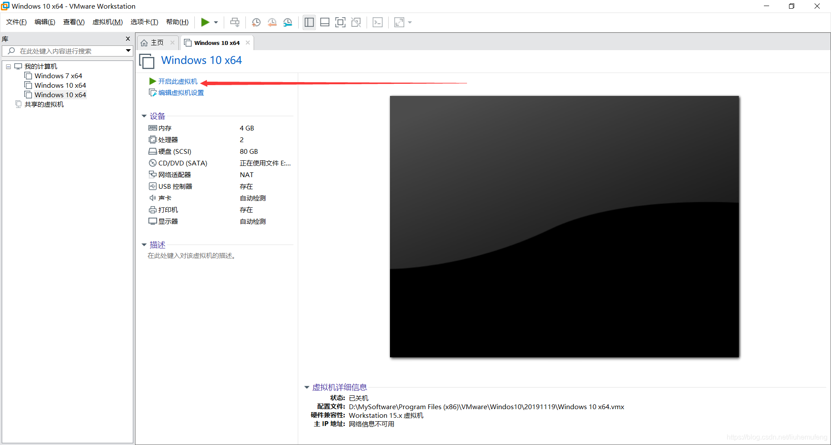Image resolution: width=831 pixels, height=445 pixels.
Task: Open the 文件(F) menu
Action: pyautogui.click(x=16, y=22)
